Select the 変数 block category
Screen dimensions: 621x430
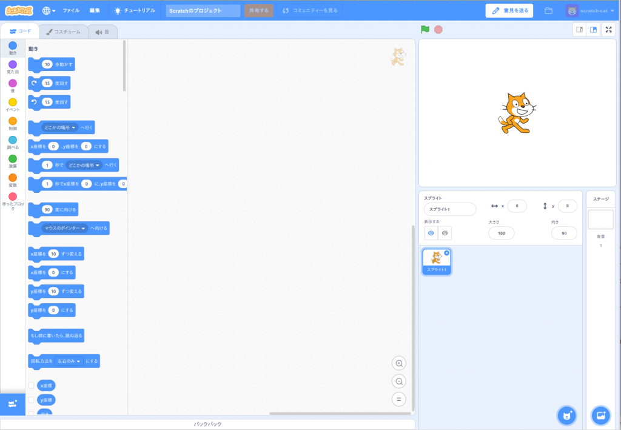[x=13, y=181]
